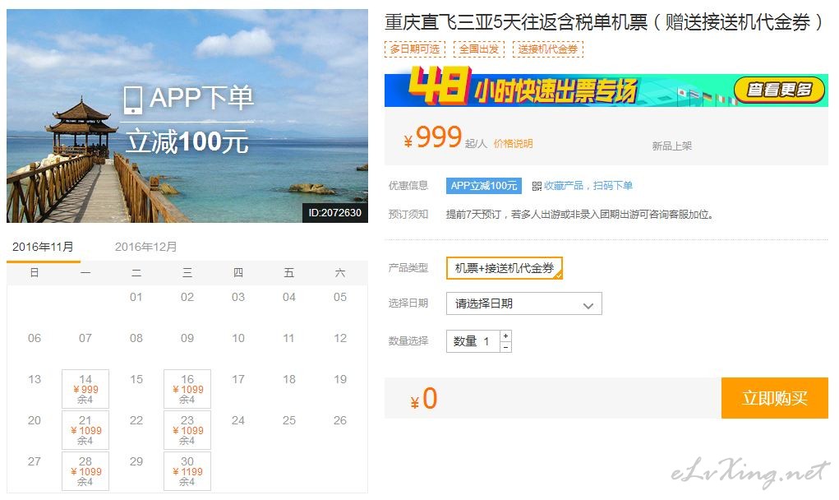The height and width of the screenshot is (500, 839).
Task: Click the QR code icon beside 收藏产品
Action: point(537,187)
